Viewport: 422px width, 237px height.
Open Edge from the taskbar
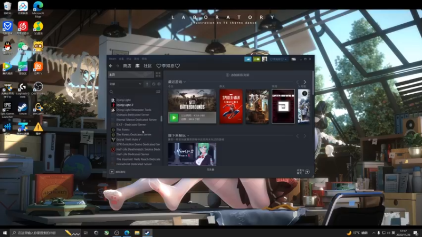coord(127,233)
